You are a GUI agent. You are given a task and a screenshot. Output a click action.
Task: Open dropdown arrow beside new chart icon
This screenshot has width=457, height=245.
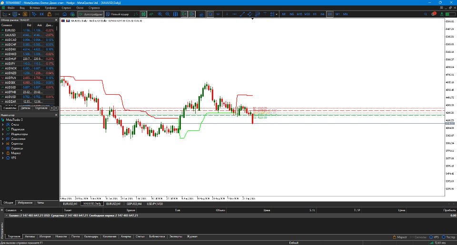tap(10, 14)
